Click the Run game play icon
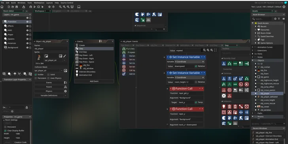 [34, 7]
